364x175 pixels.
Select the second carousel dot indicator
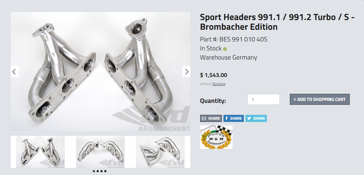pos(98,171)
